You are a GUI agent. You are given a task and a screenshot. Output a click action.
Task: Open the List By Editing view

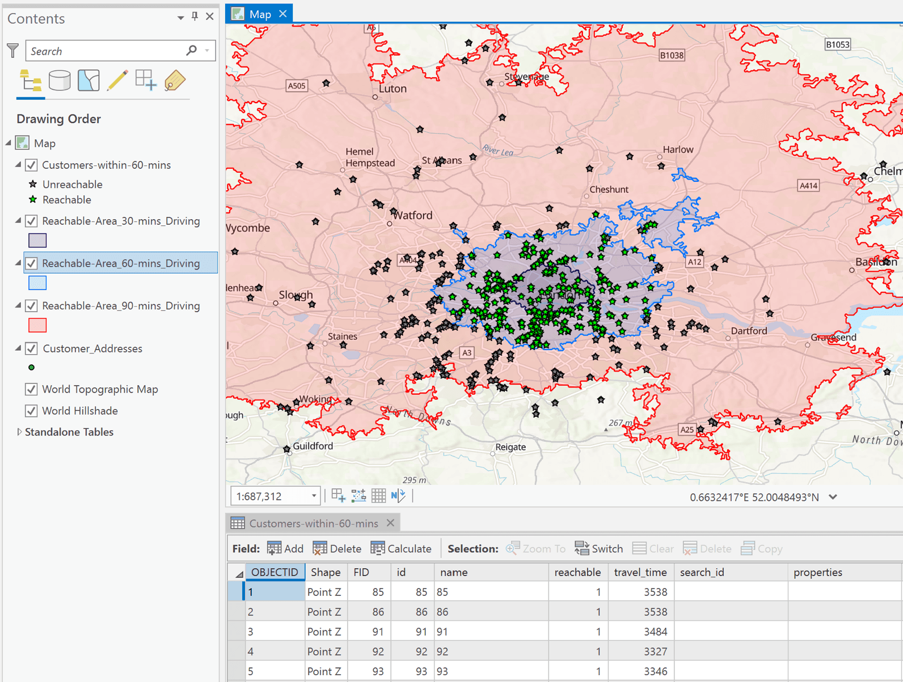tap(117, 81)
